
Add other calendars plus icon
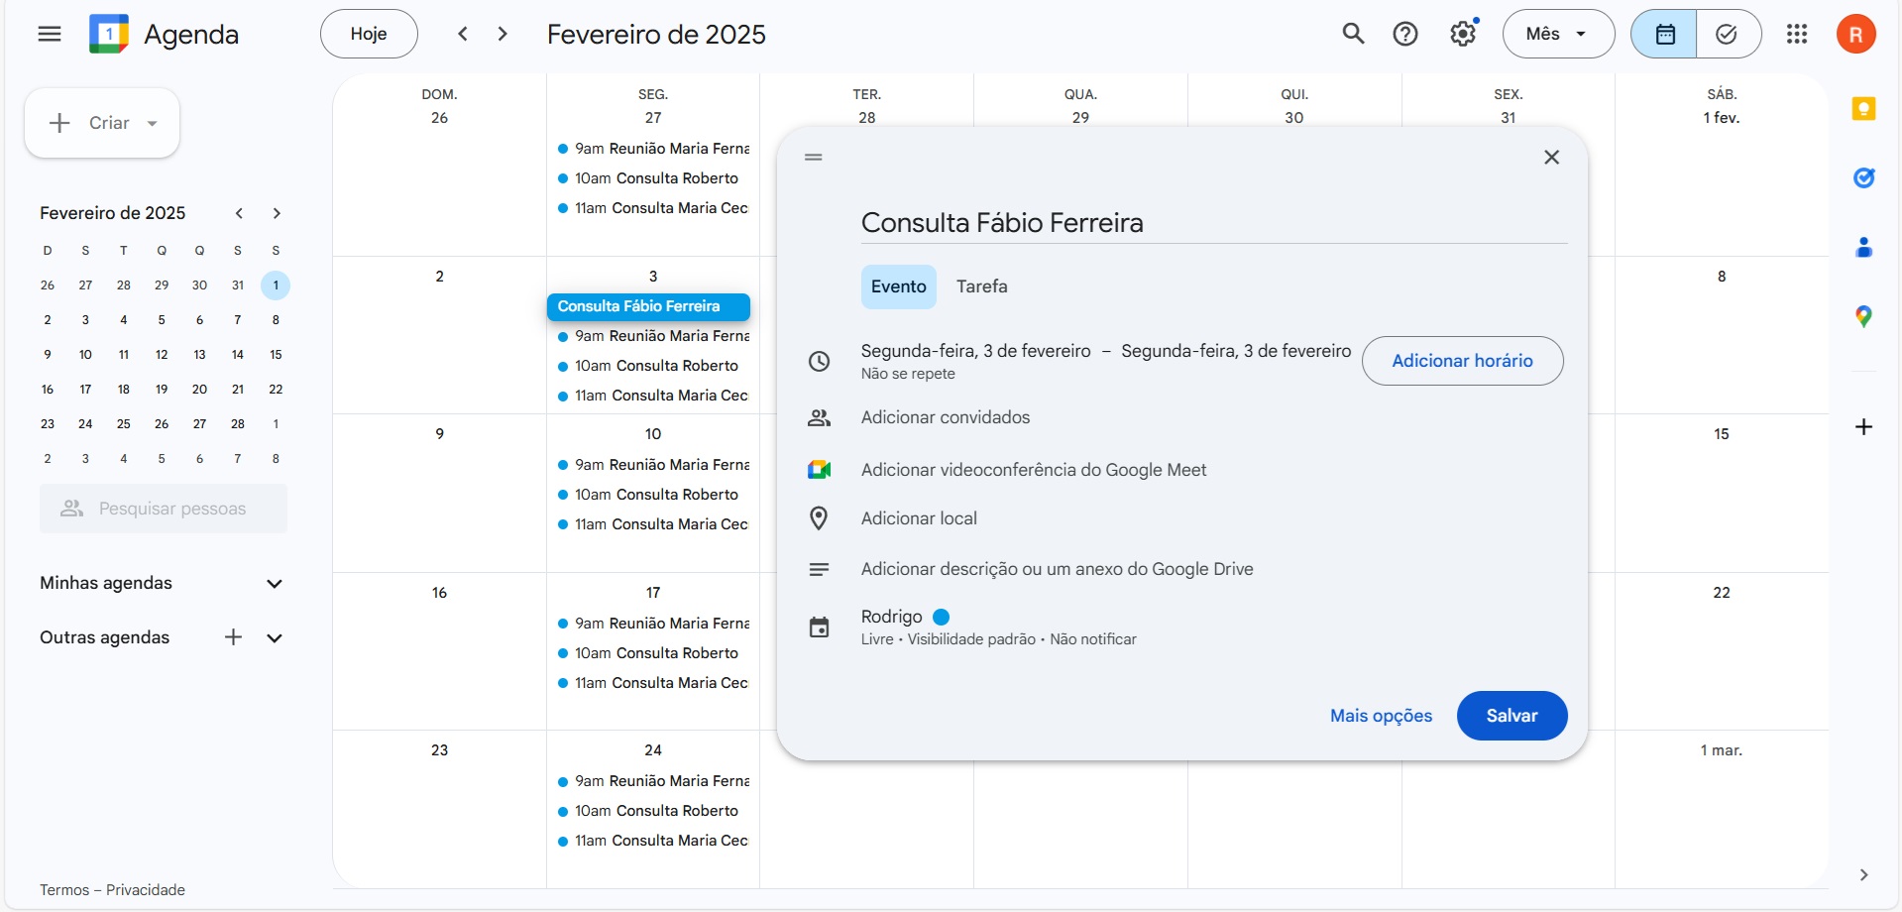[233, 637]
